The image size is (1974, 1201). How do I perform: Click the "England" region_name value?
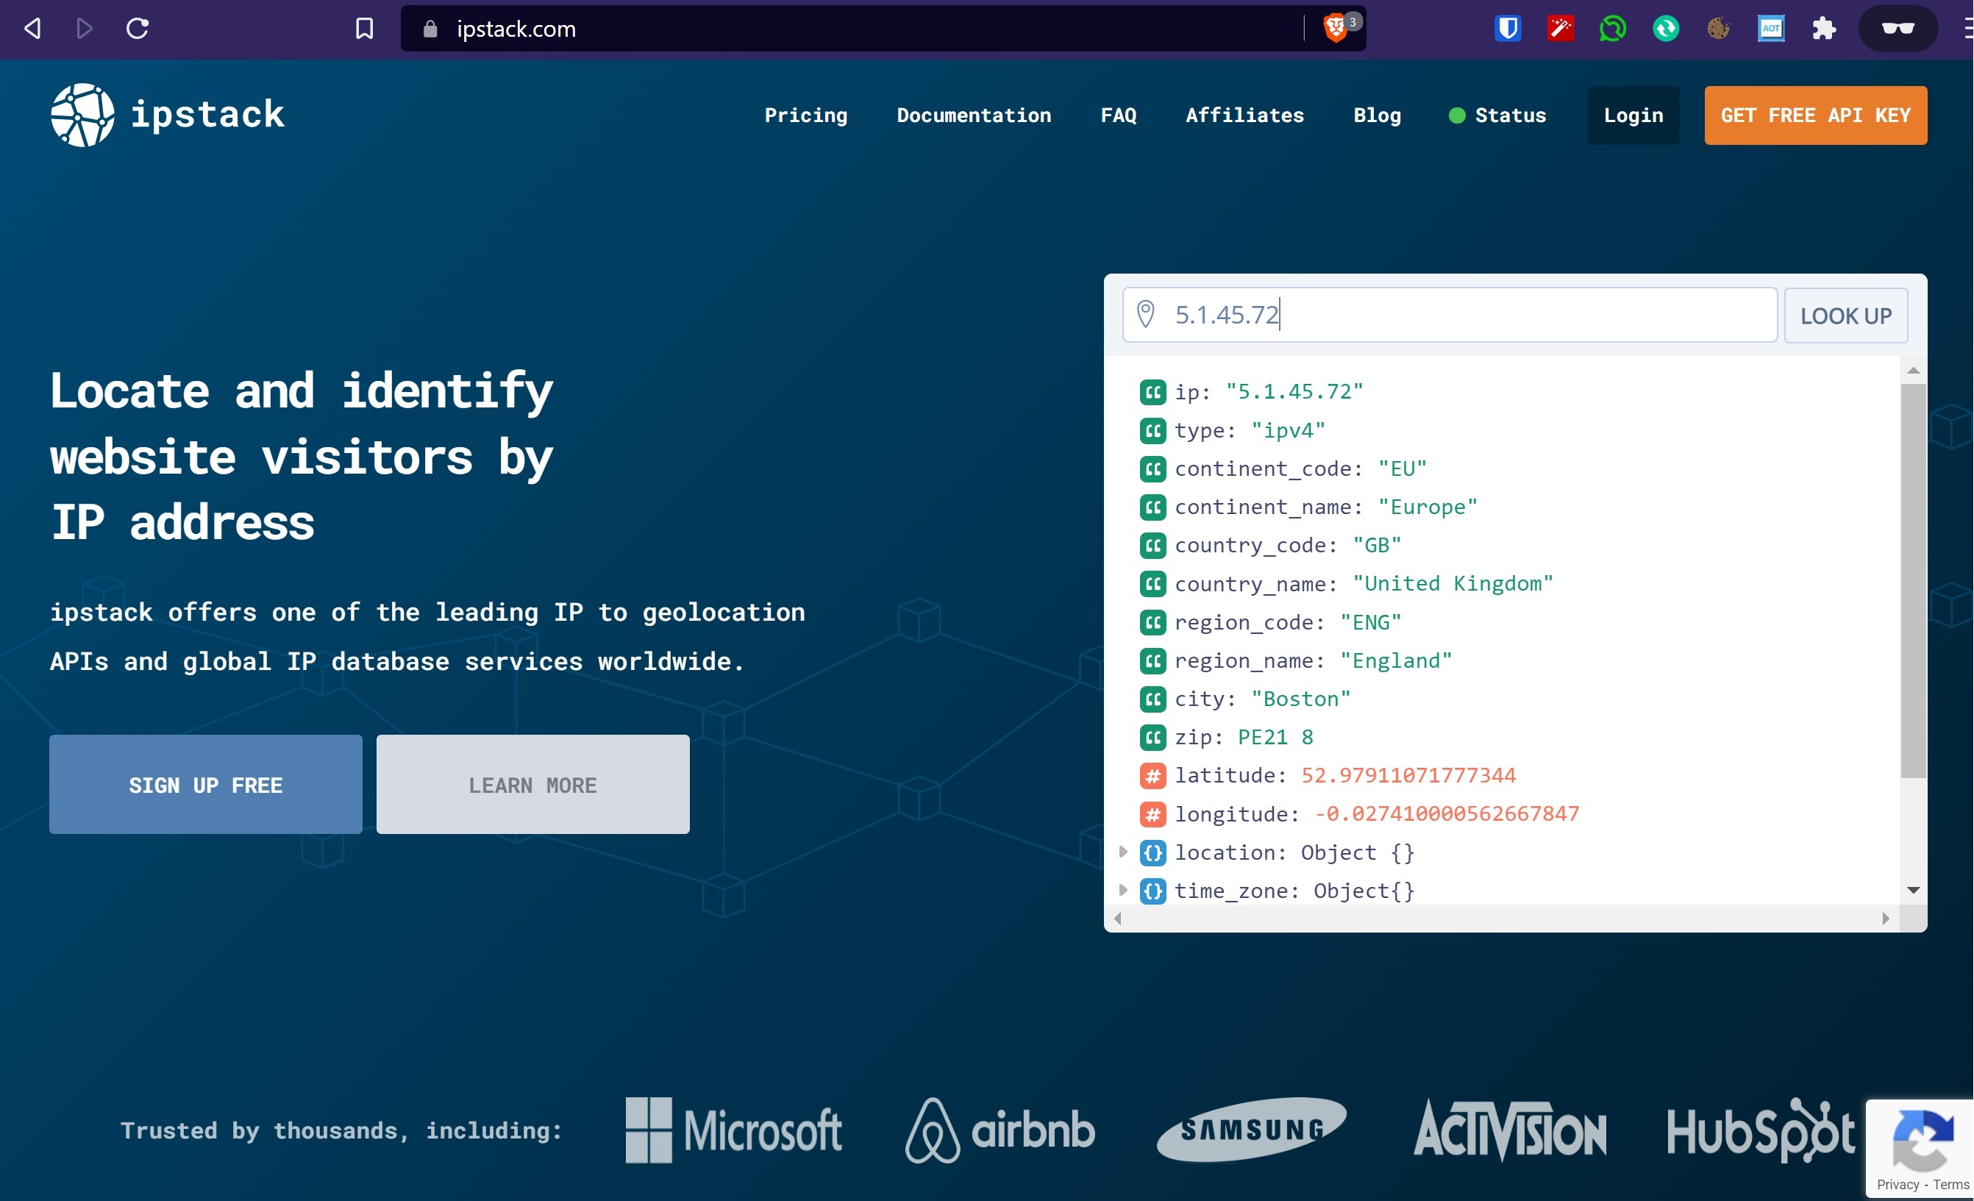pyautogui.click(x=1396, y=660)
